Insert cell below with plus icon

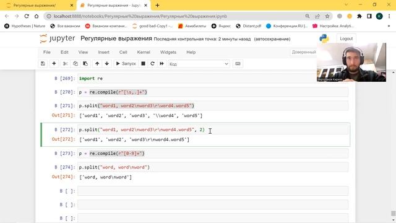(x=54, y=64)
